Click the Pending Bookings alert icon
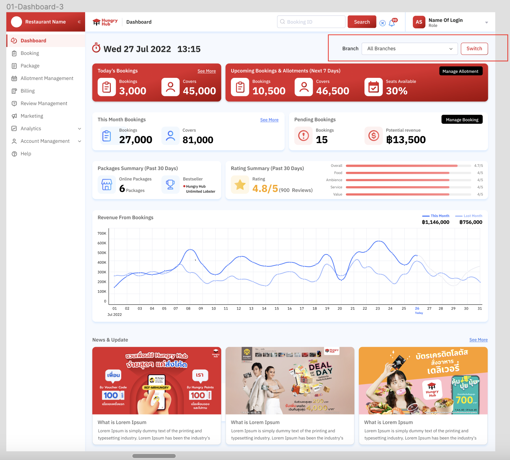This screenshot has height=460, width=510. coord(303,136)
